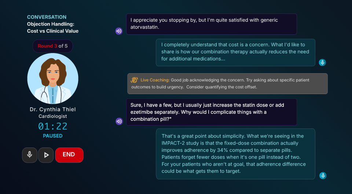
Task: Resume the paused conversation with play button
Action: (x=46, y=155)
